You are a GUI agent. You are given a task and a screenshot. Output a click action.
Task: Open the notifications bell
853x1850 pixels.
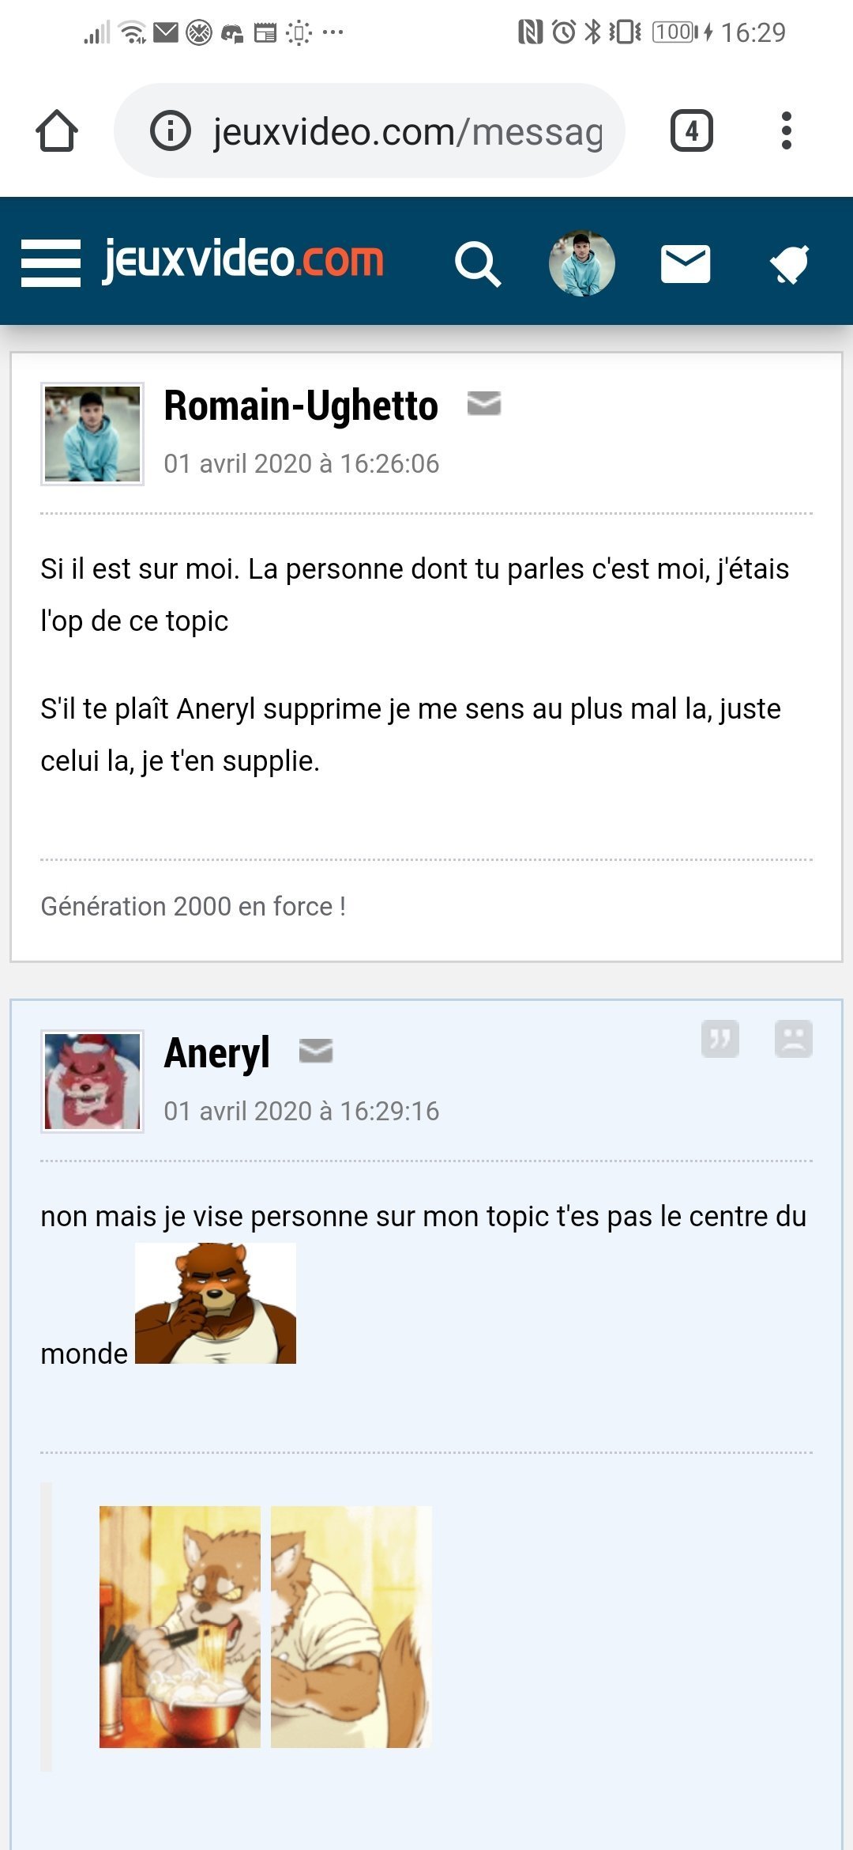click(x=789, y=264)
